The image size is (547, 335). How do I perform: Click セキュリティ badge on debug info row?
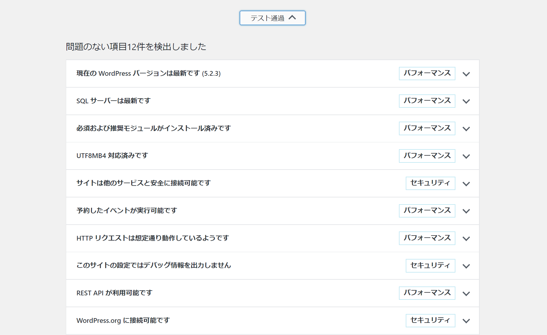coord(430,265)
